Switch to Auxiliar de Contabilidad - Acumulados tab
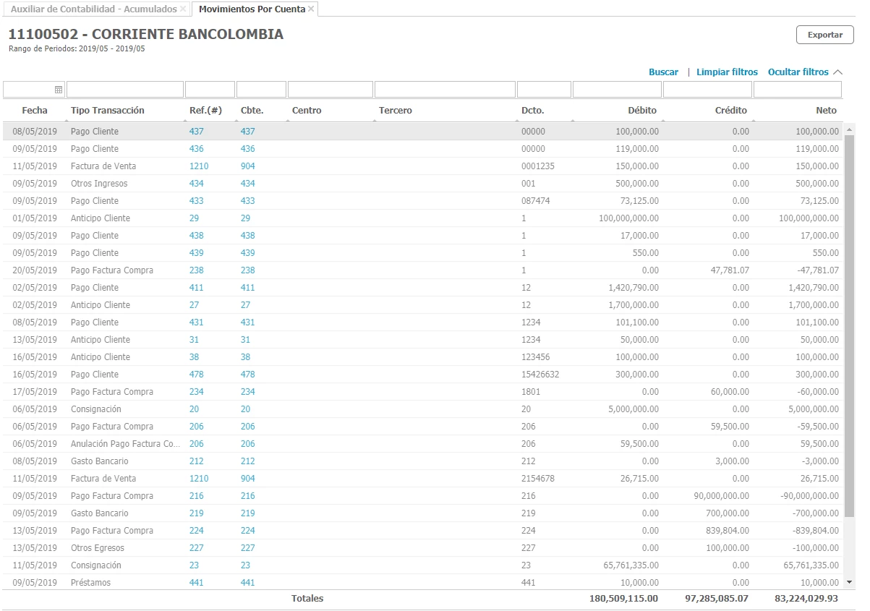Screen dimensions: 870x611 tap(93, 9)
